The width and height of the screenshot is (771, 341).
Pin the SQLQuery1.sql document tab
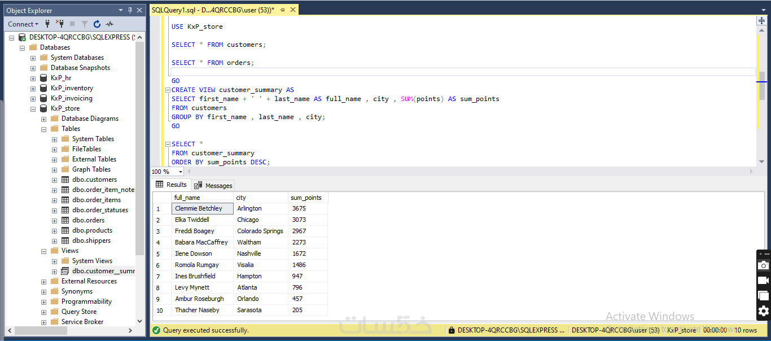click(x=283, y=10)
